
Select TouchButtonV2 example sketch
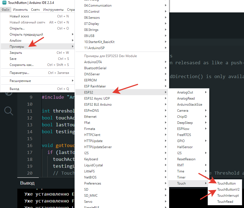pos(225,190)
